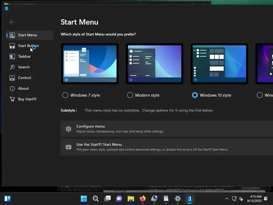Click the Start11 button at taskbar left

coord(7,199)
